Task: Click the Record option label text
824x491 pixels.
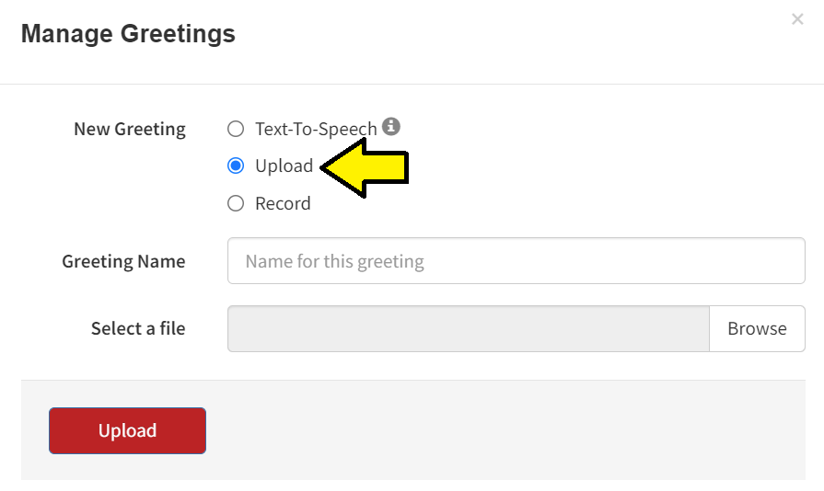Action: 283,203
